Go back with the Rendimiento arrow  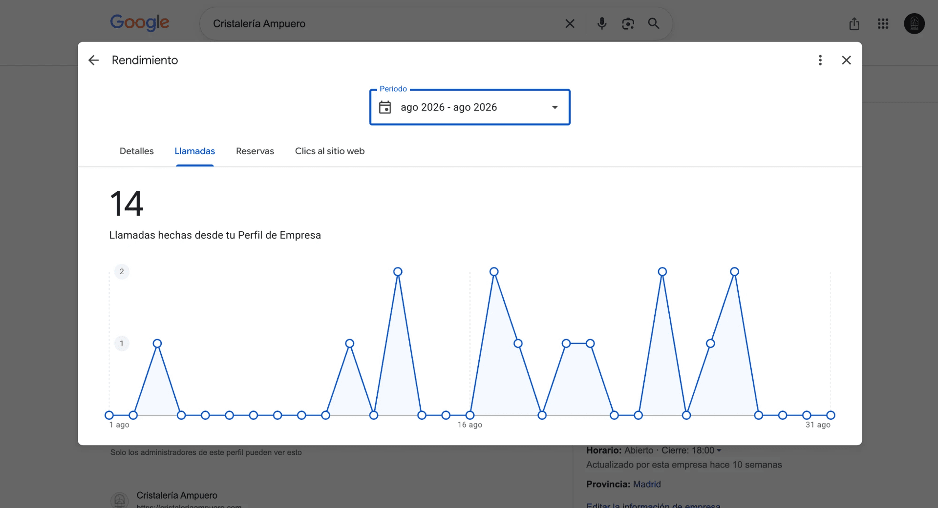coord(93,60)
